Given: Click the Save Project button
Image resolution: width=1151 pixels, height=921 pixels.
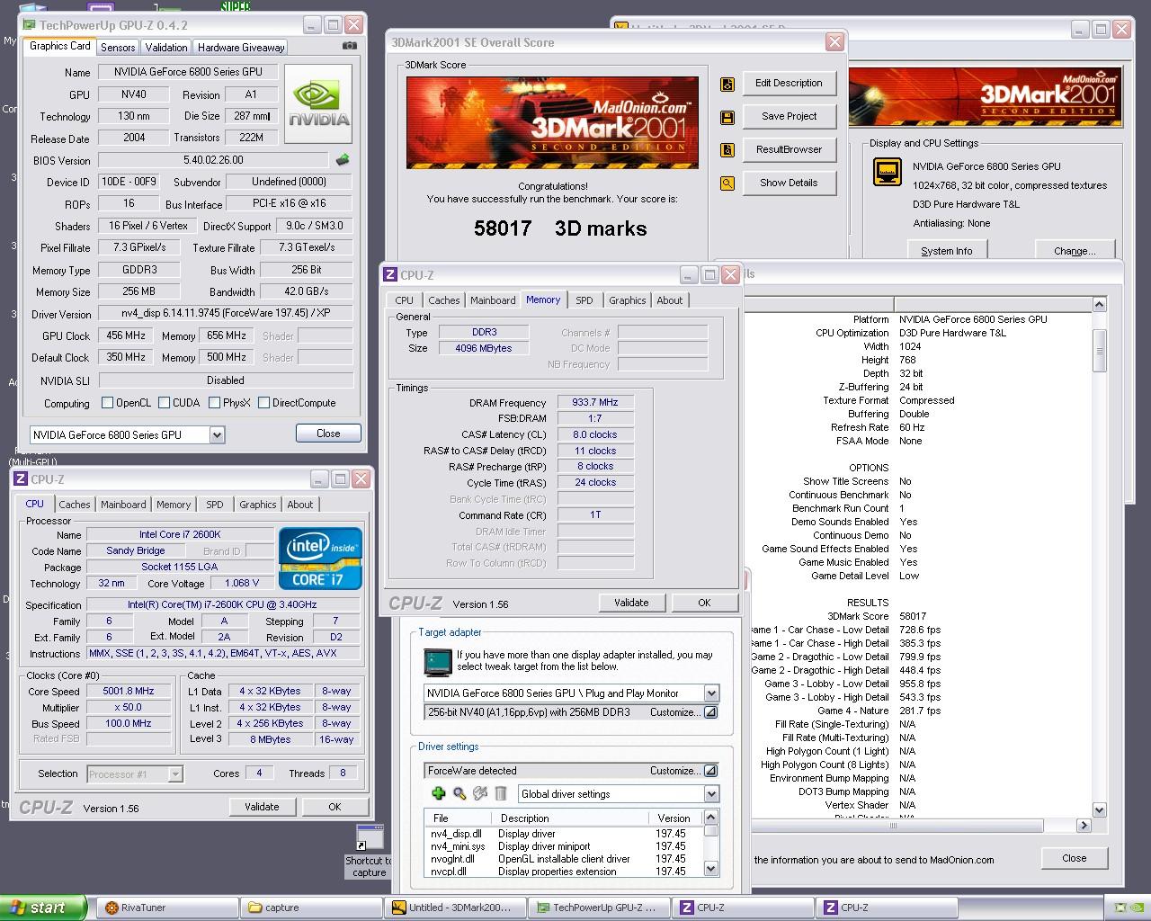Looking at the screenshot, I should (789, 116).
